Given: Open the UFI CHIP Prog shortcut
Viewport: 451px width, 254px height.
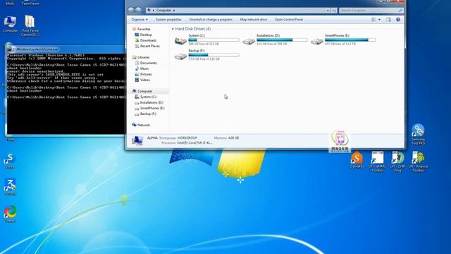Looking at the screenshot, I should (x=397, y=162).
